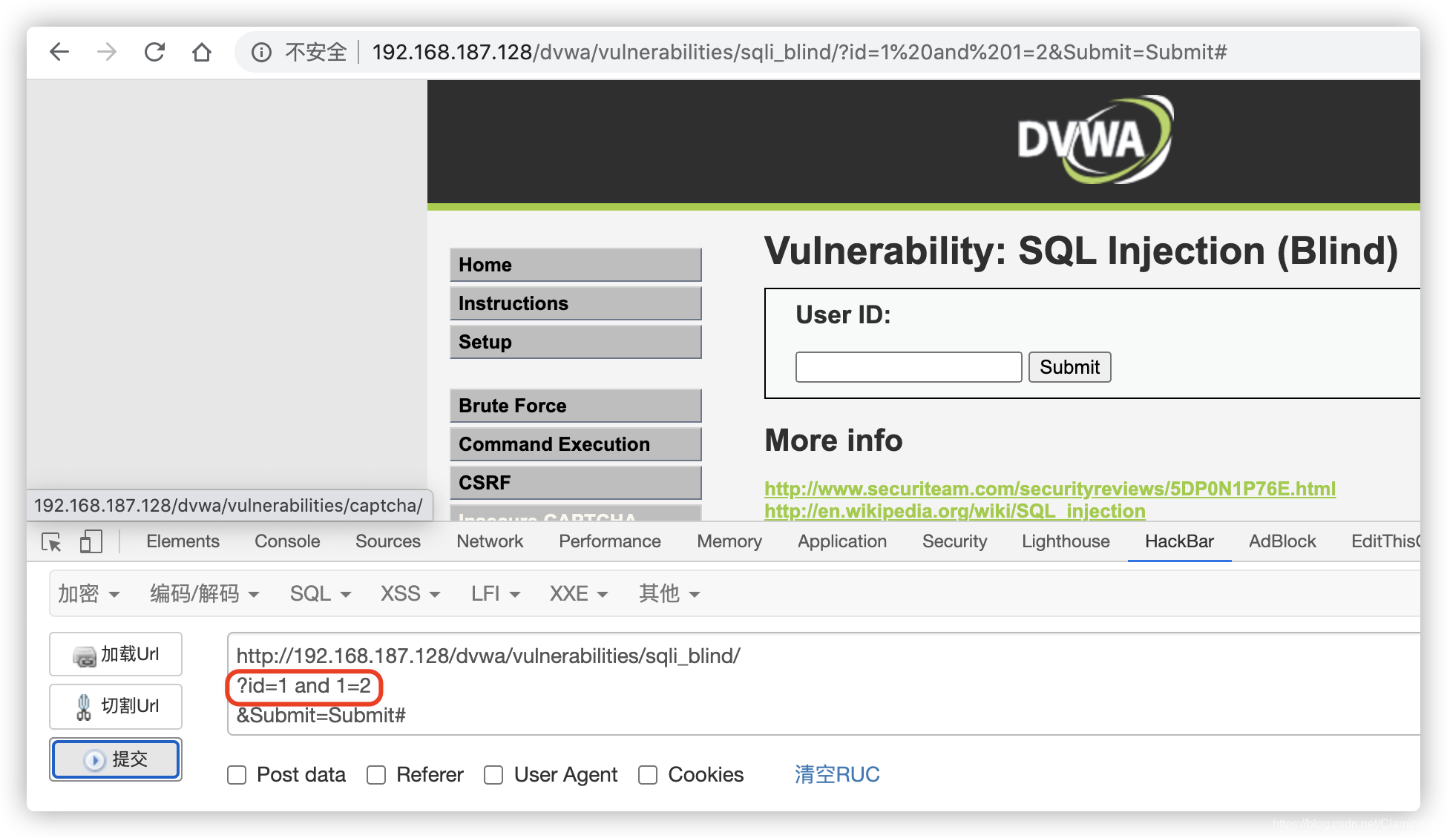Click the HackBar URL text area
The width and height of the screenshot is (1447, 838).
(x=824, y=684)
